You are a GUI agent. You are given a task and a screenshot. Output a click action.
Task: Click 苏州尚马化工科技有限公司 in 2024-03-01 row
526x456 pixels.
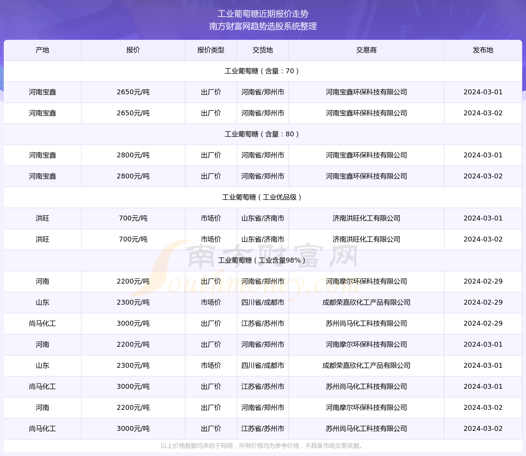tap(366, 387)
